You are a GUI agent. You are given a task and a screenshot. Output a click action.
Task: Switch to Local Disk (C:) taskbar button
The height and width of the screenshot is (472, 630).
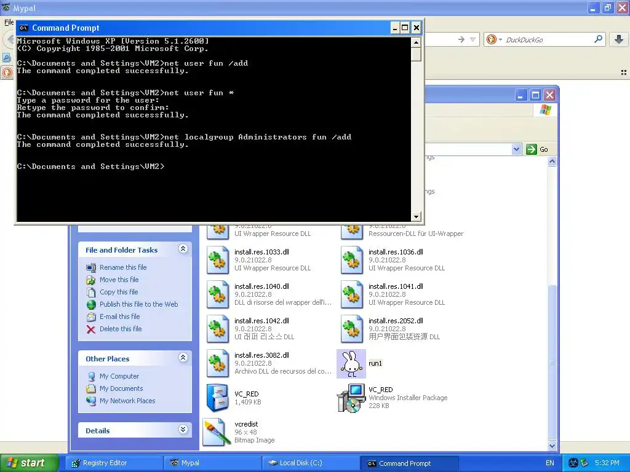pos(311,463)
